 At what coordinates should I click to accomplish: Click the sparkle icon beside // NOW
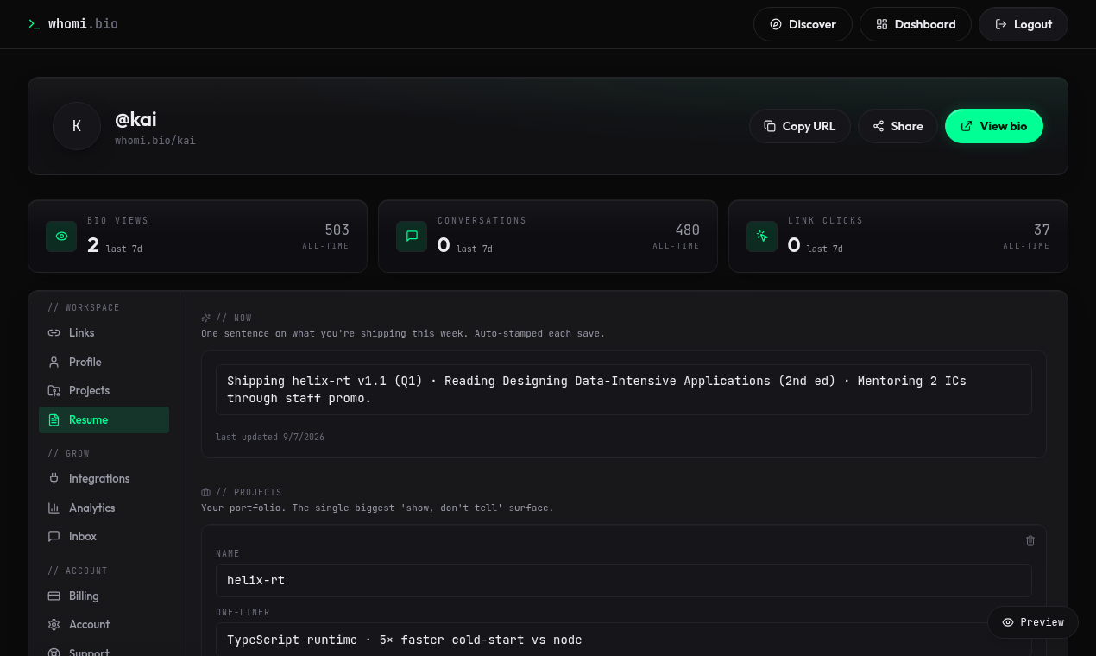click(206, 318)
